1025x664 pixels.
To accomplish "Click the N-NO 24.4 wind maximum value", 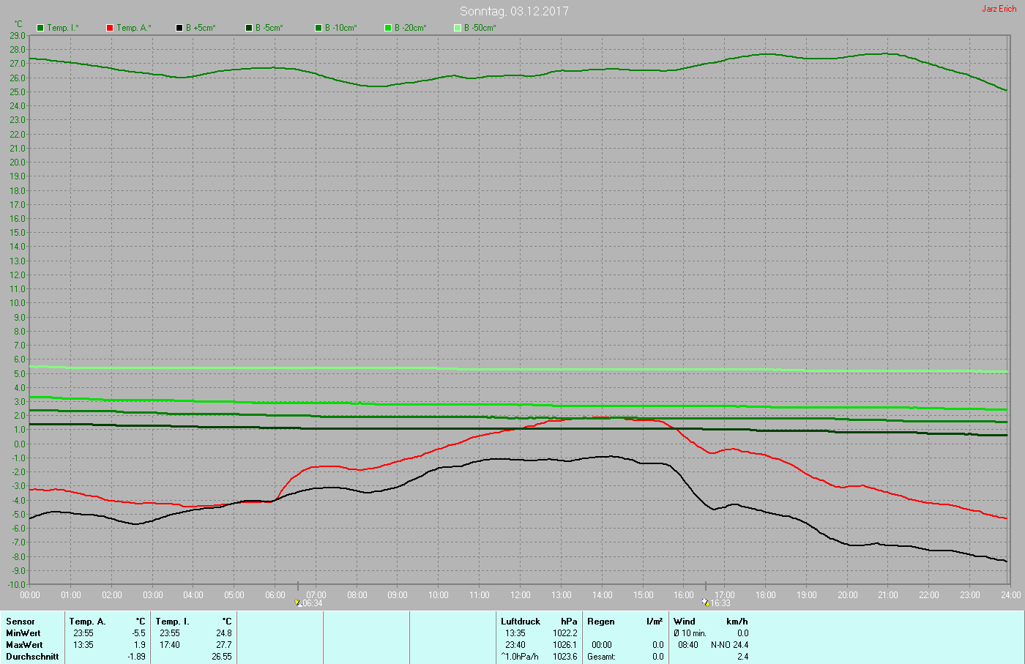I will pos(729,645).
